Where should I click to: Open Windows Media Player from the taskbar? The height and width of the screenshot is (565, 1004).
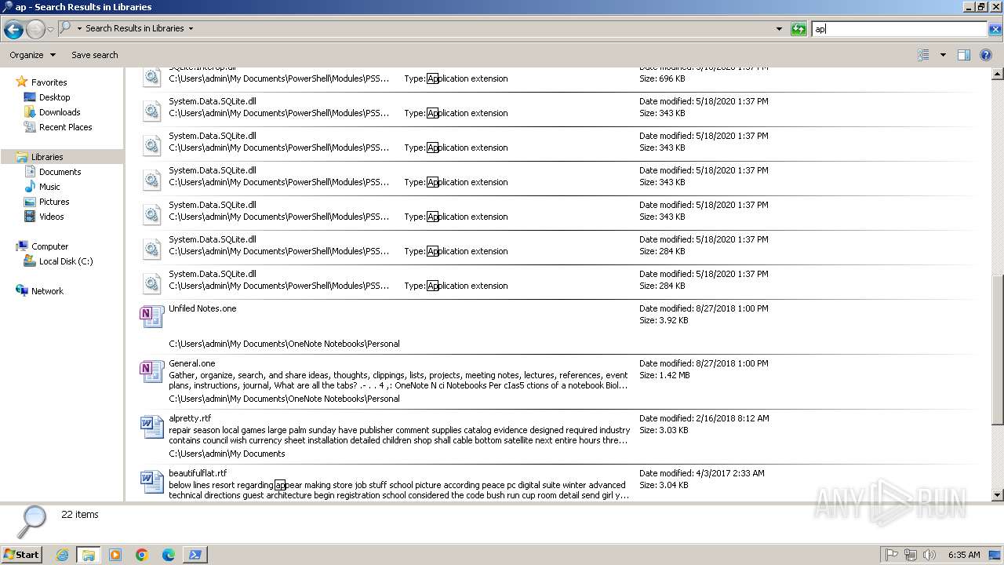(x=115, y=555)
